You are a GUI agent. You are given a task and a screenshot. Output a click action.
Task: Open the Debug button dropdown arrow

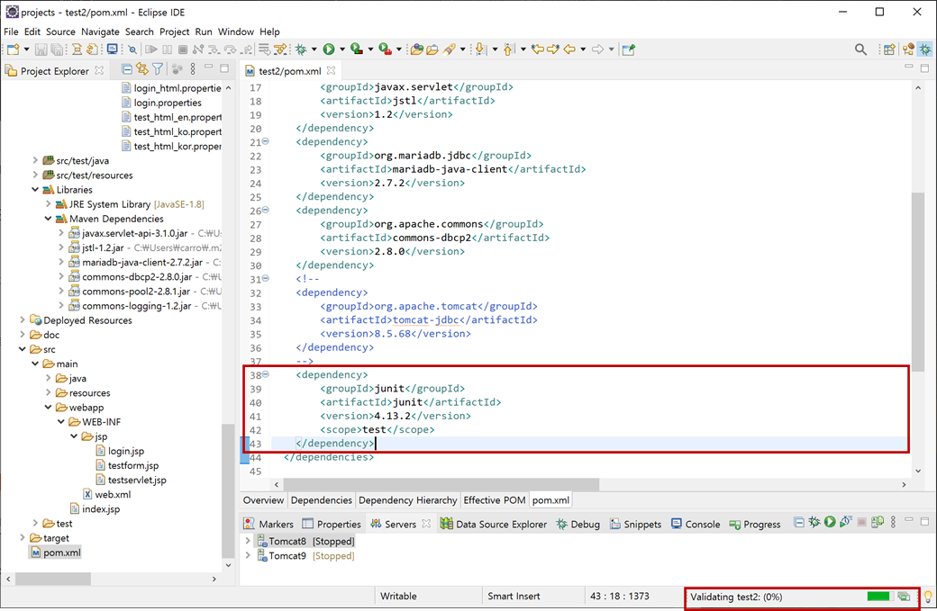tap(314, 49)
